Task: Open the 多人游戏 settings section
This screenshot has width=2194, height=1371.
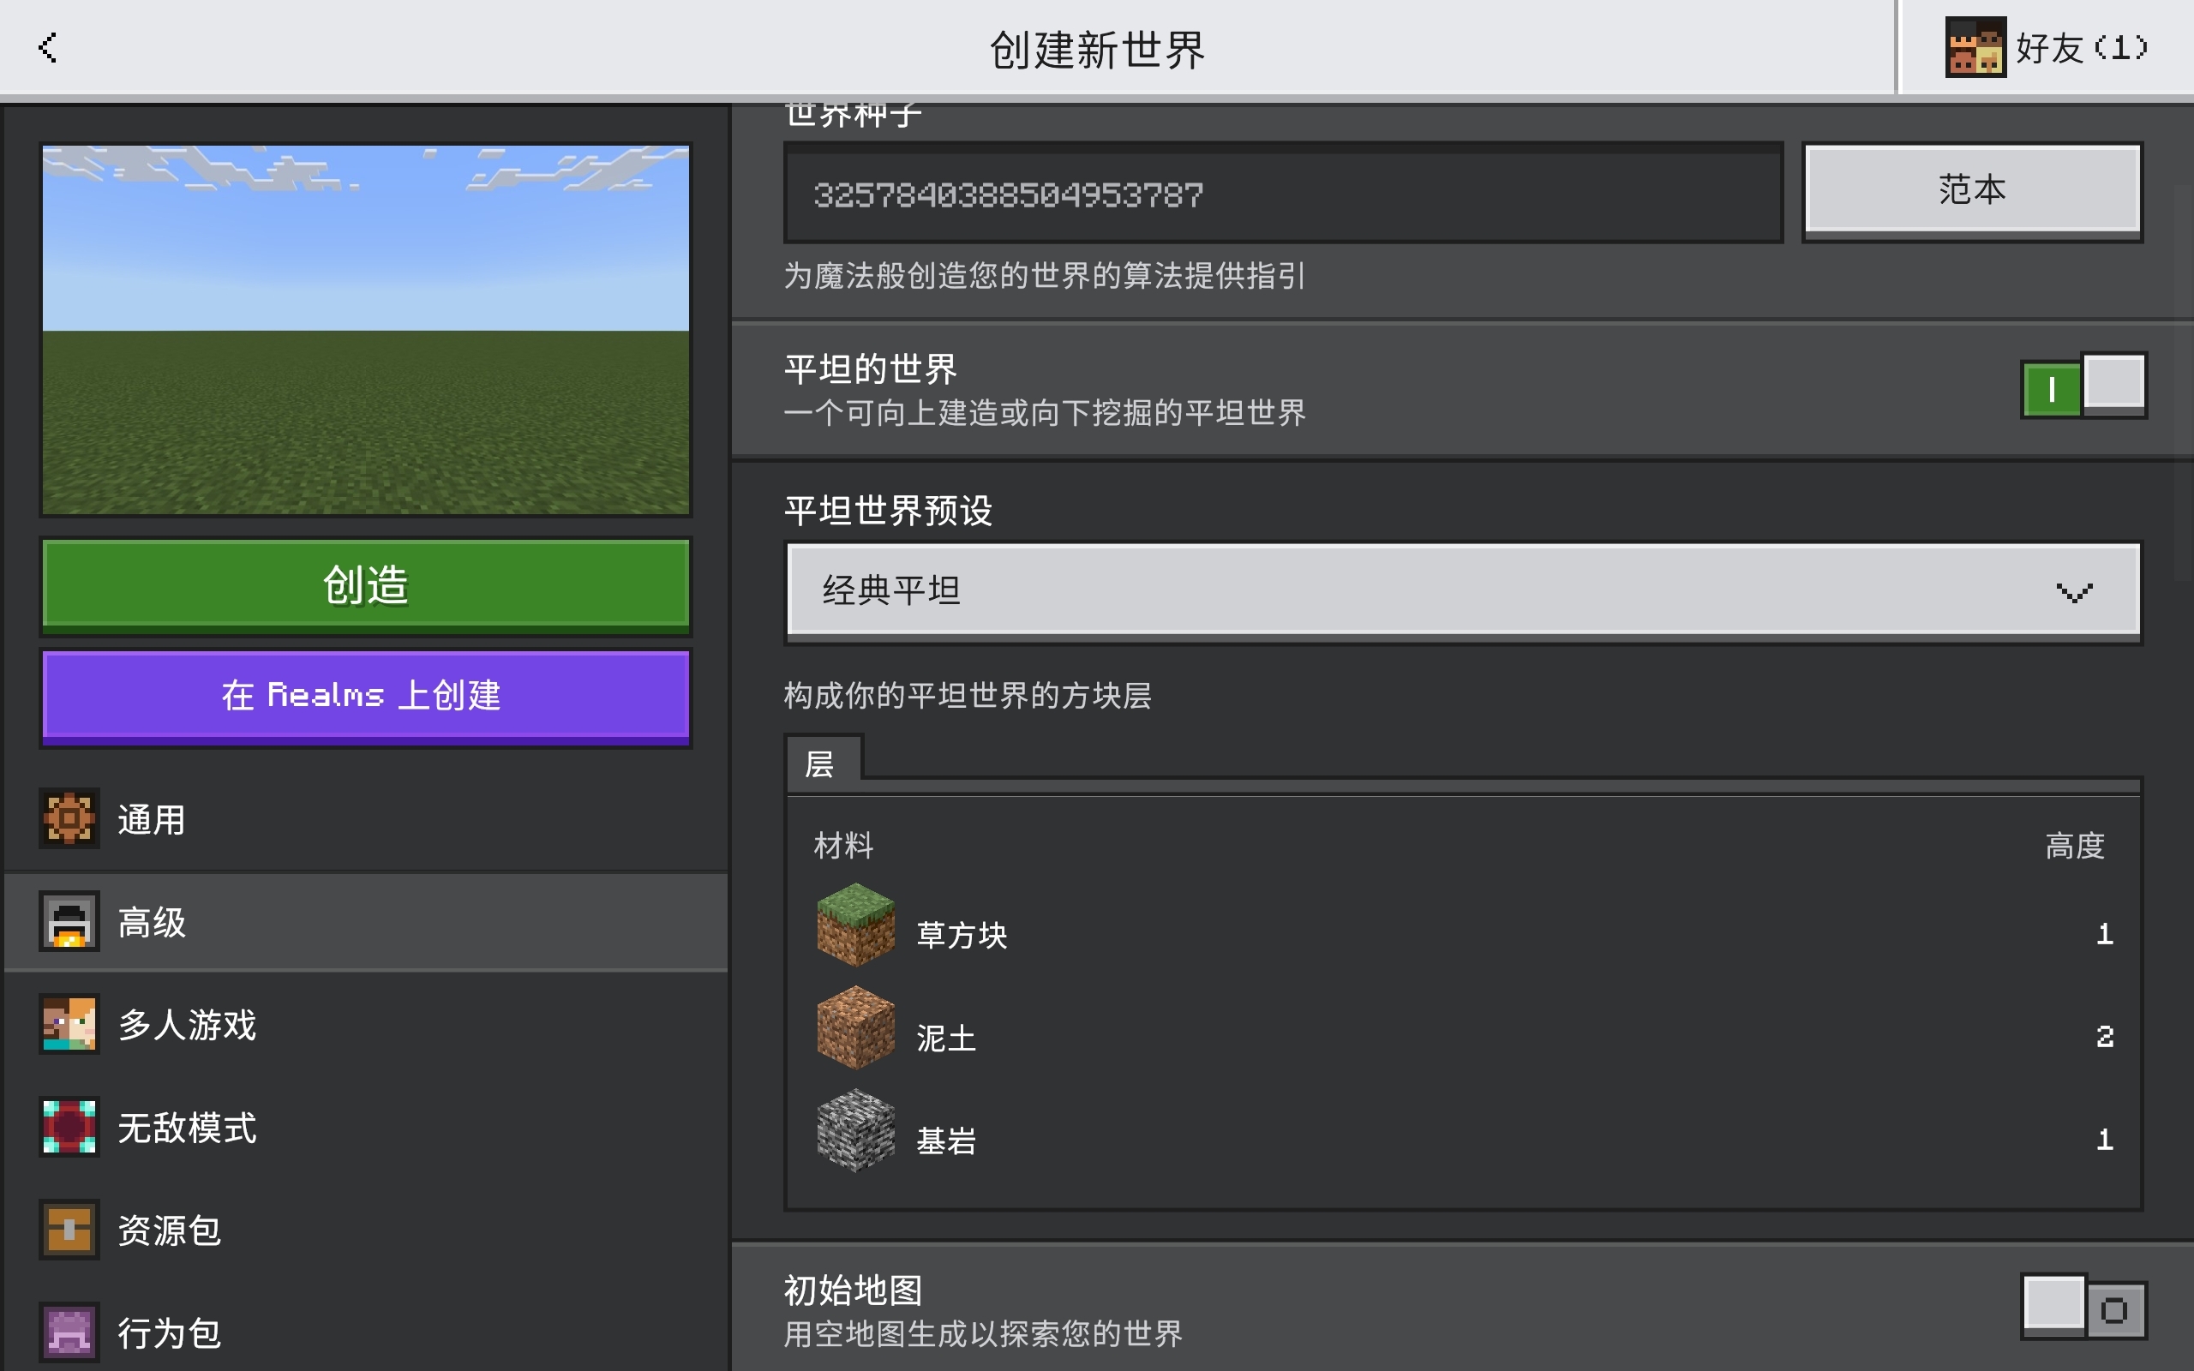Action: click(366, 1025)
